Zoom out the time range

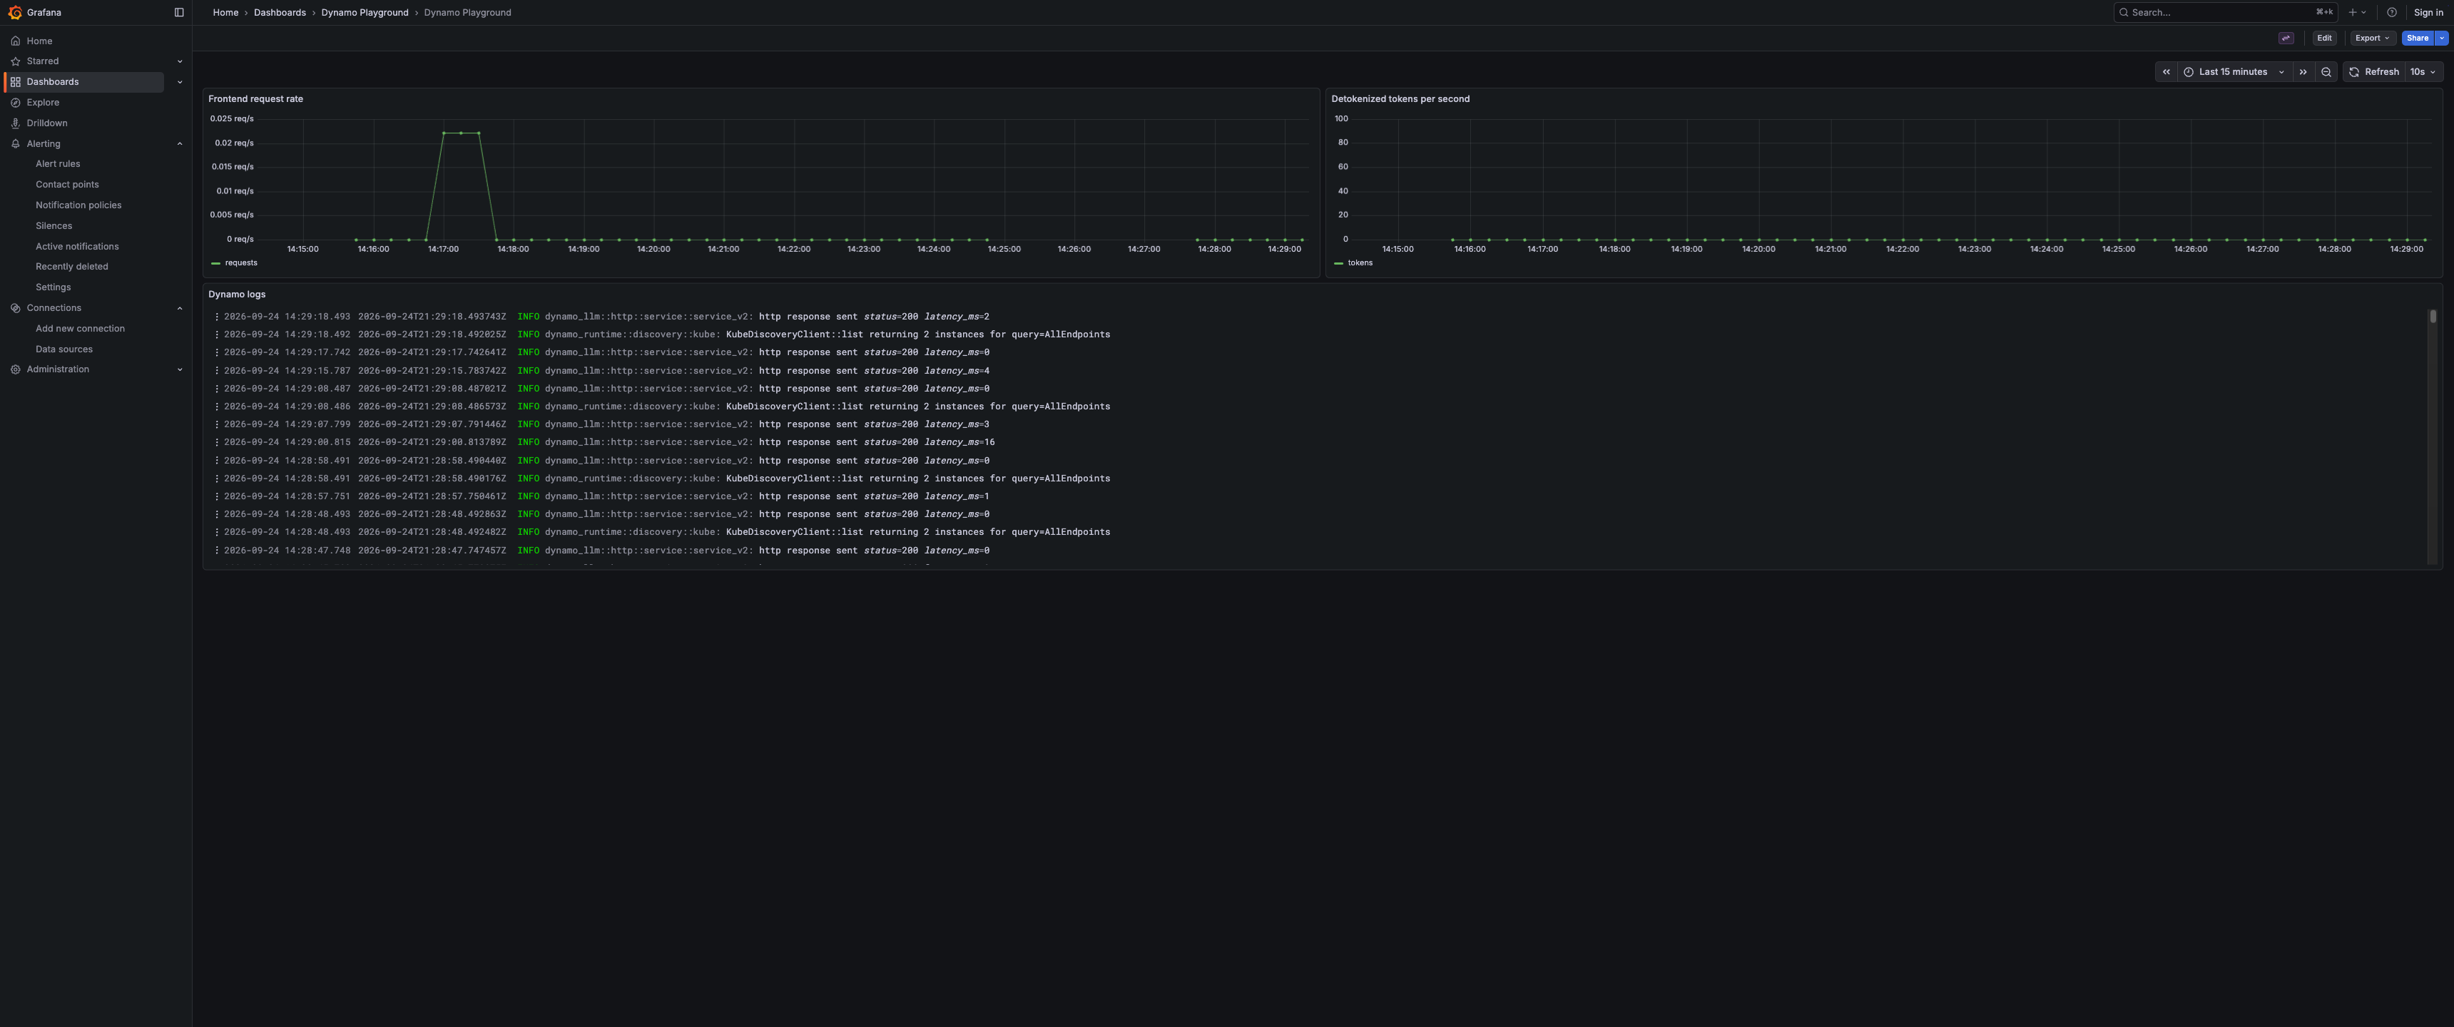(2326, 73)
